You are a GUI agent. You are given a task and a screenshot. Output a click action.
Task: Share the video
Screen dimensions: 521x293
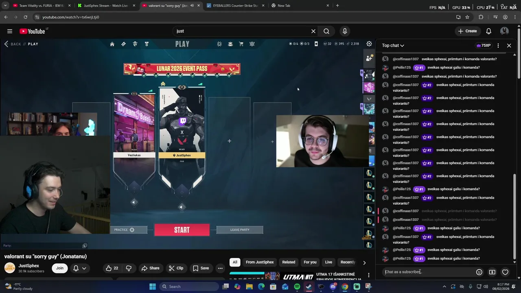150,268
